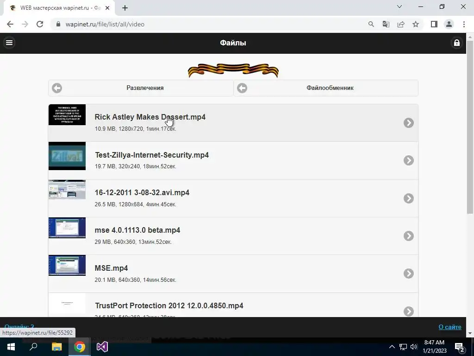Open the Windows Start menu

coord(11,347)
